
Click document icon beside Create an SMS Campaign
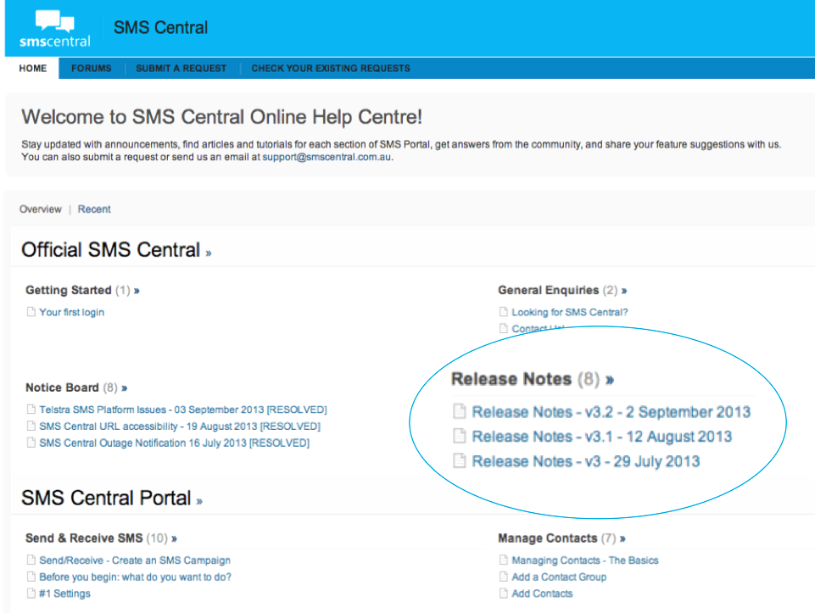pos(31,560)
